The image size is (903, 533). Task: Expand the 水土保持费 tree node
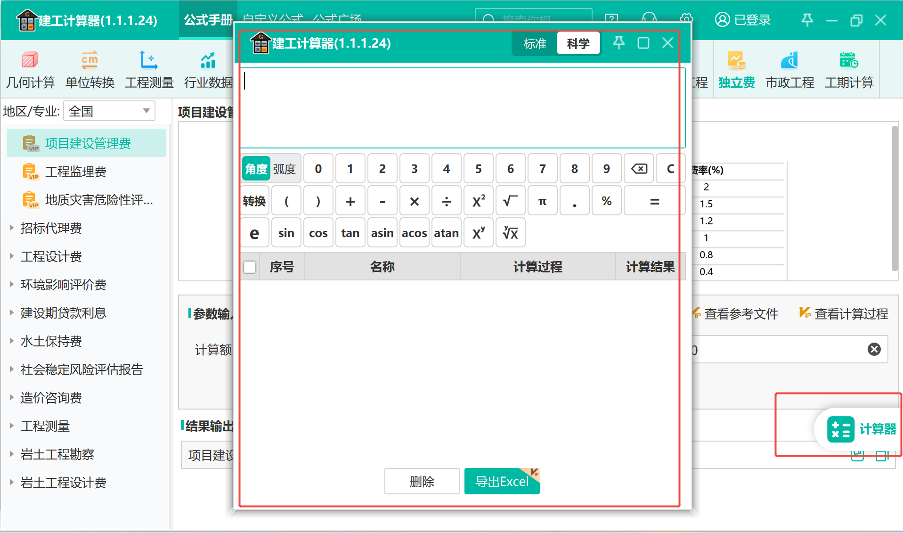coord(12,341)
